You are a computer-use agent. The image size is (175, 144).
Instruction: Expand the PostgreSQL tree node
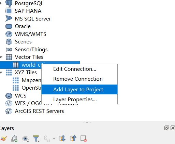point(1,3)
